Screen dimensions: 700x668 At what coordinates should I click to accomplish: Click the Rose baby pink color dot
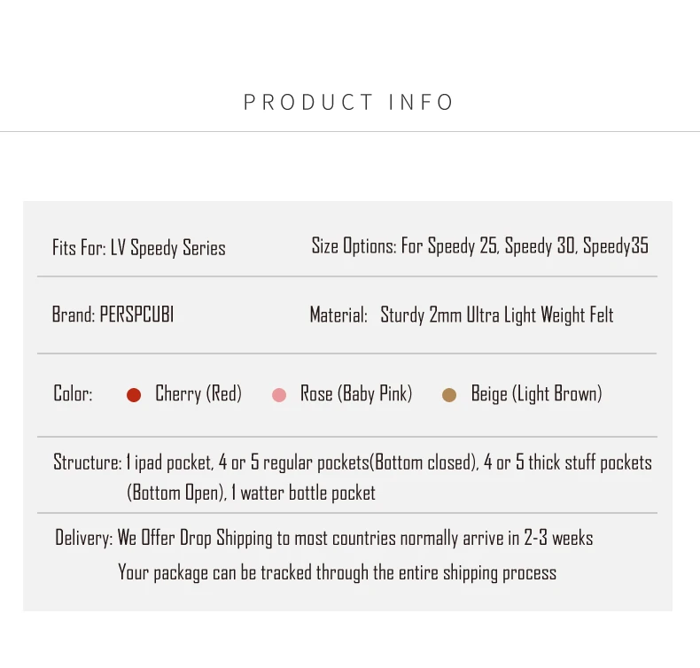279,395
